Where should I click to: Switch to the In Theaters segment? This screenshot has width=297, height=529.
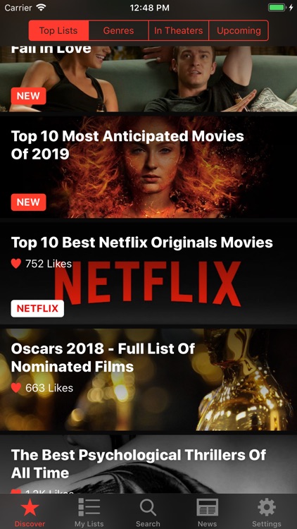[179, 31]
